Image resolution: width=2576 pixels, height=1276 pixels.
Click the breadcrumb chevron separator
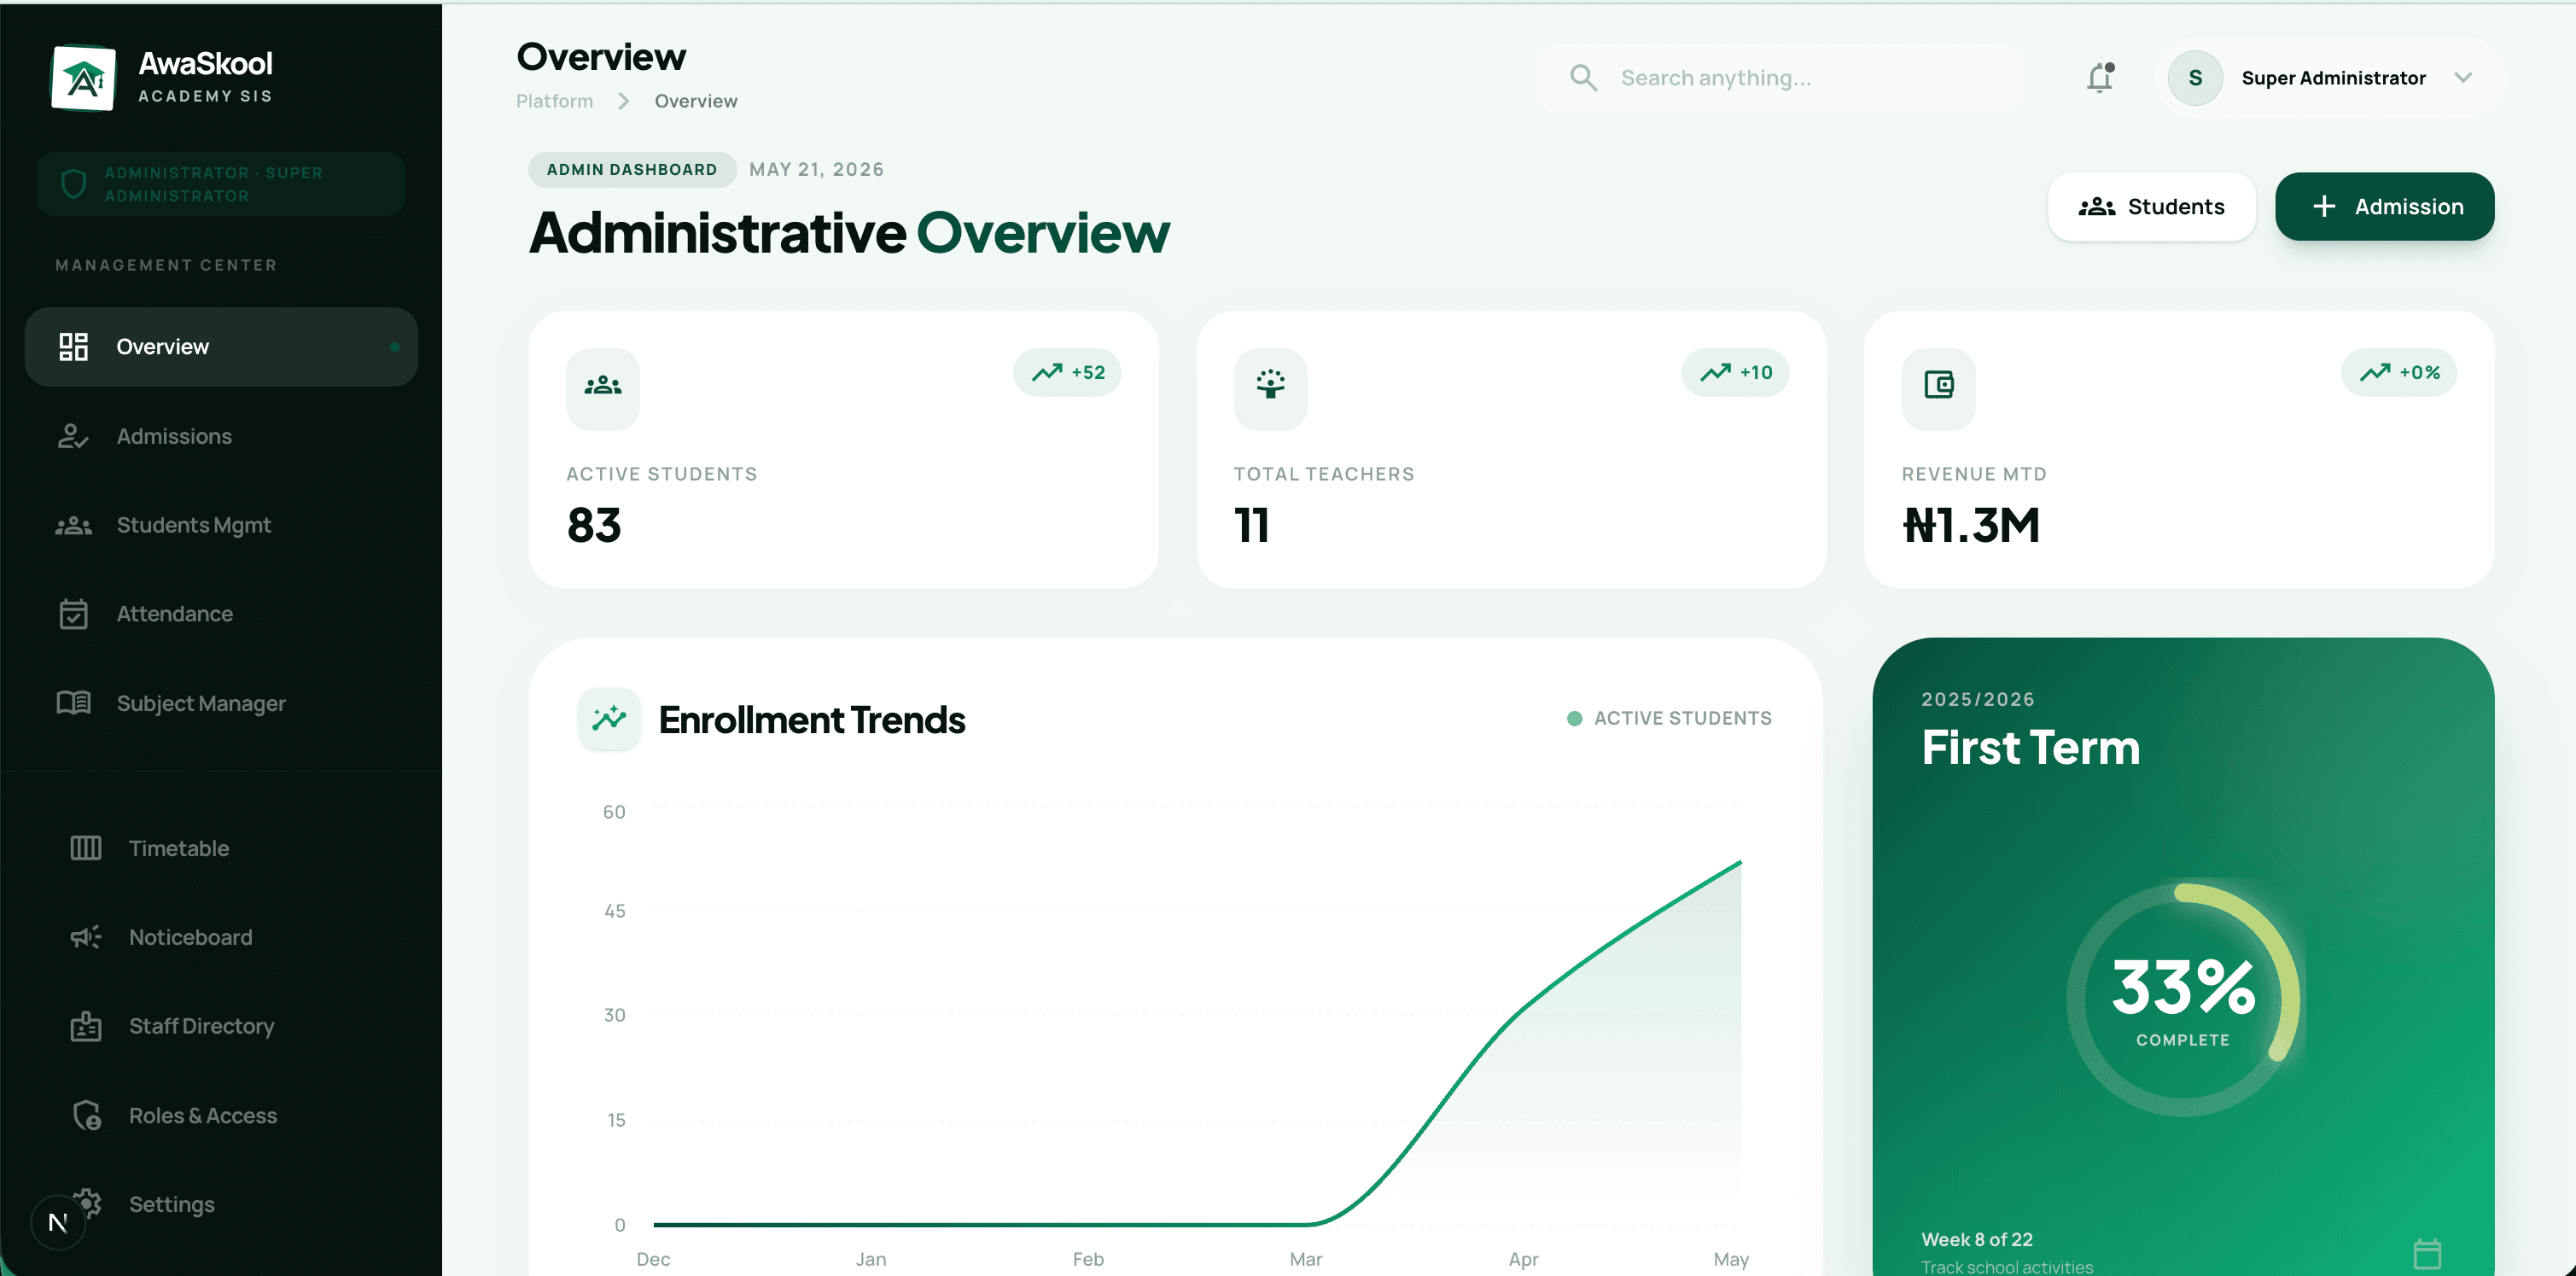point(624,101)
